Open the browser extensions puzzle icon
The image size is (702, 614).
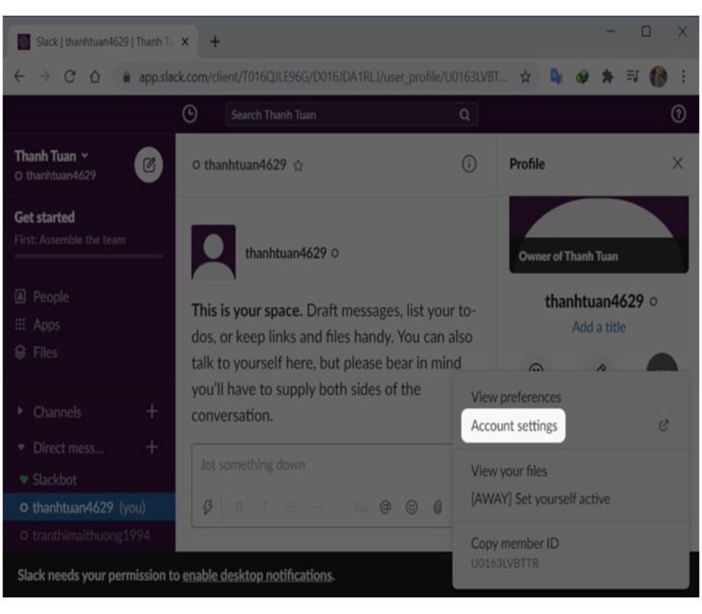pos(607,76)
